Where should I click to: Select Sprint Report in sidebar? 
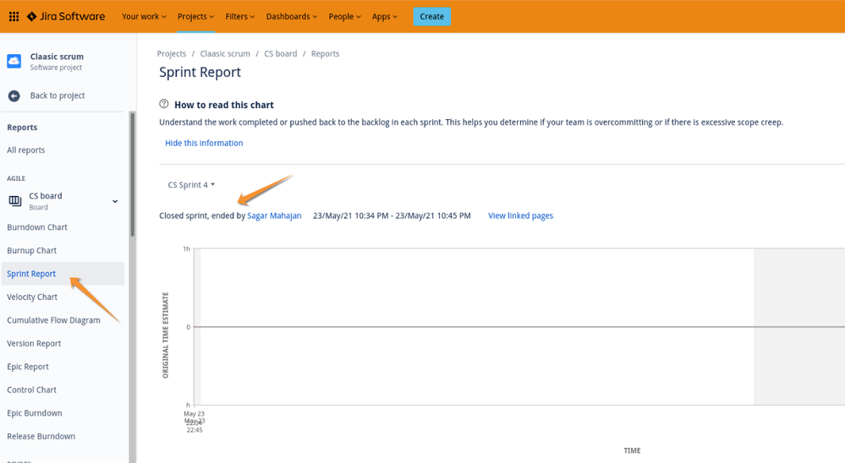(x=63, y=274)
